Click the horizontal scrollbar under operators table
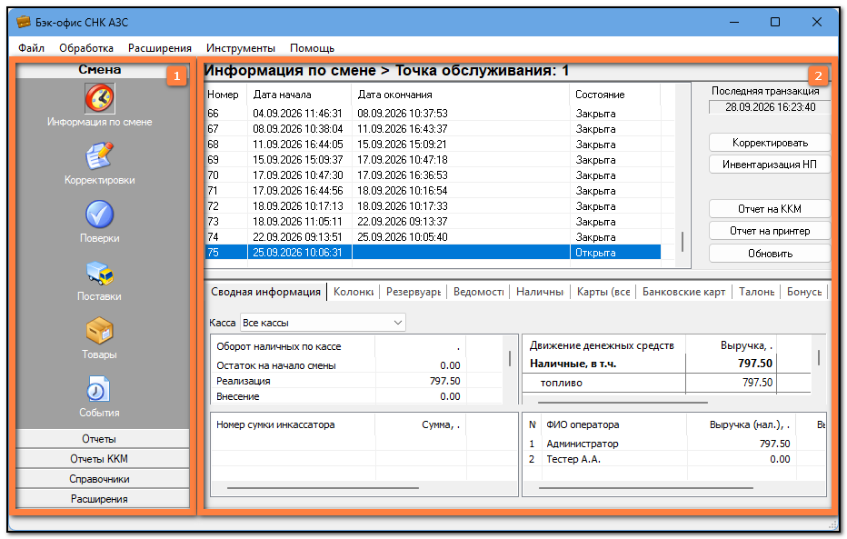 pos(645,488)
